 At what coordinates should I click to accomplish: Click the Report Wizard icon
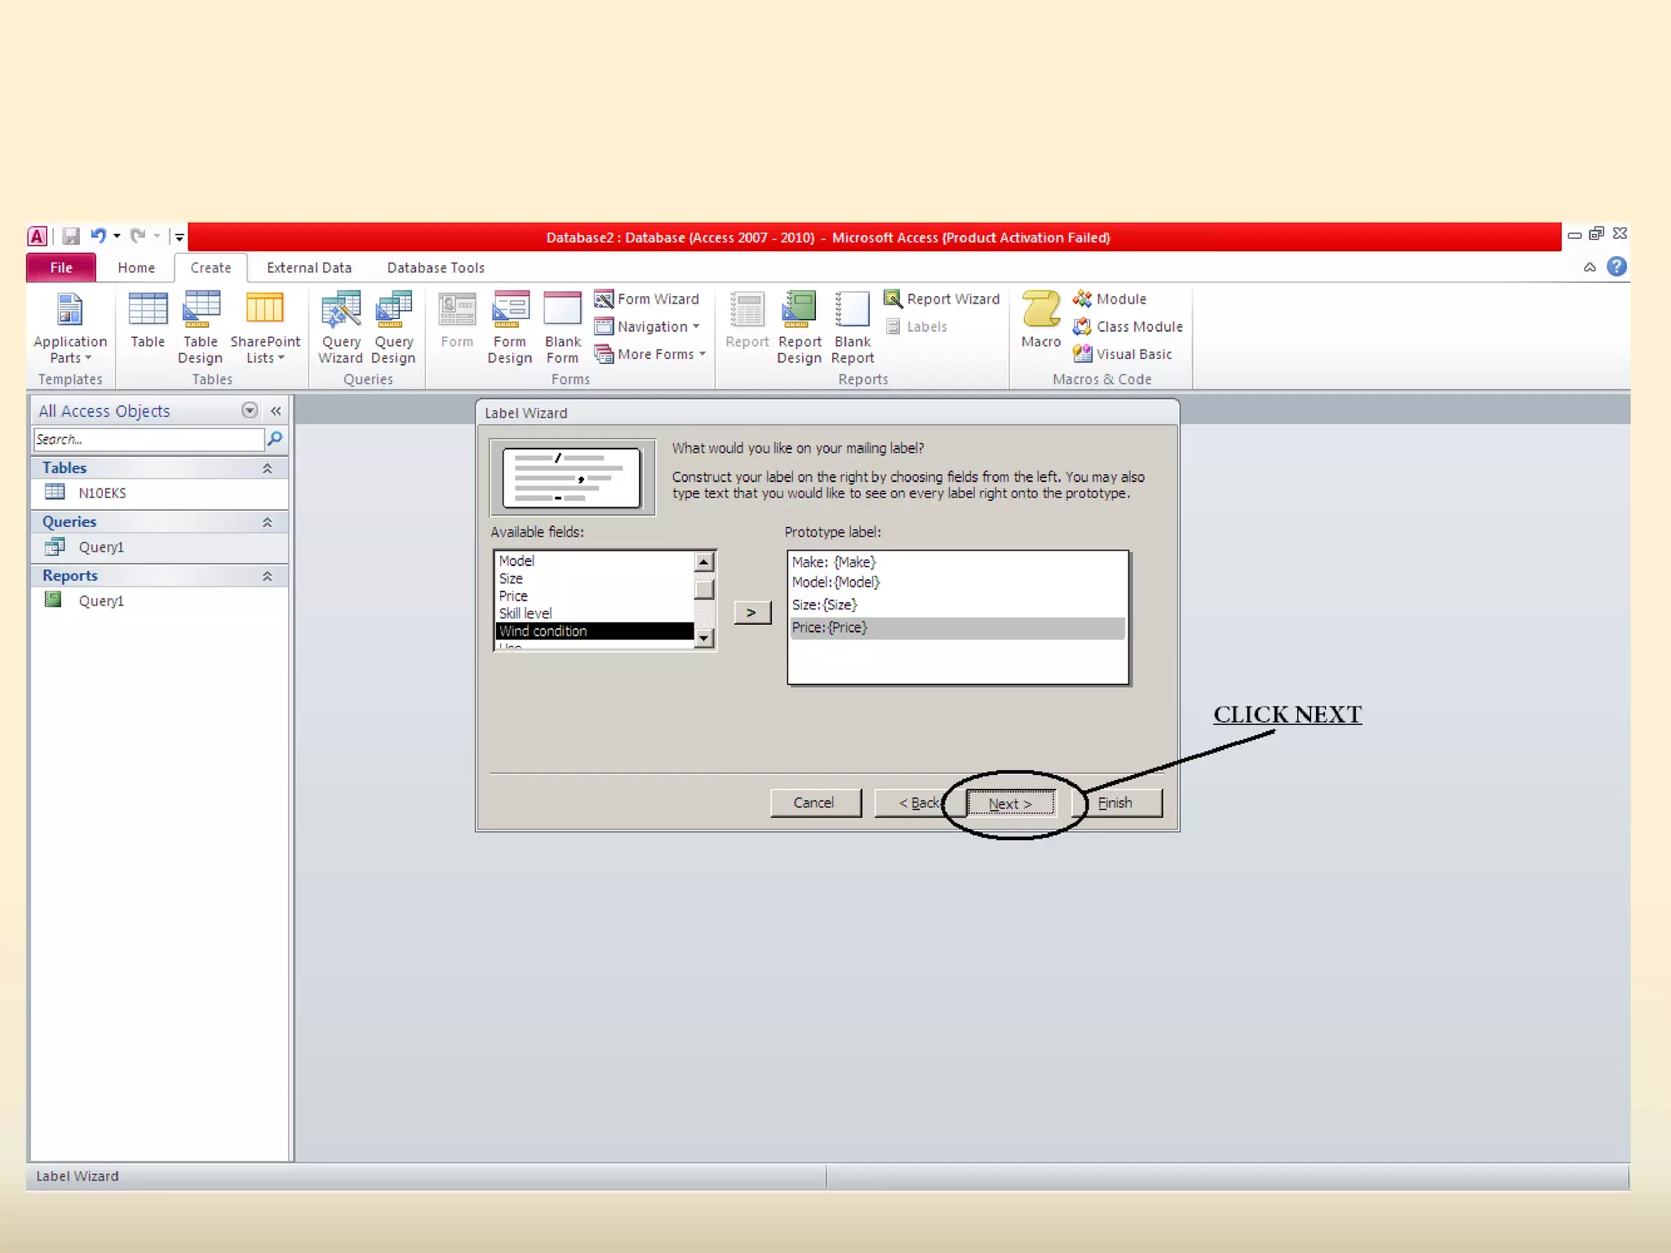click(x=893, y=299)
